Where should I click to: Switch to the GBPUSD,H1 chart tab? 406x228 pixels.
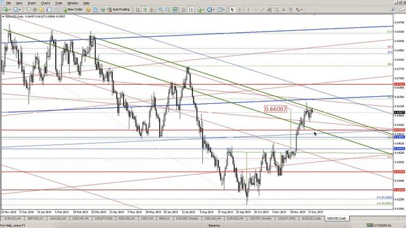coord(36,218)
